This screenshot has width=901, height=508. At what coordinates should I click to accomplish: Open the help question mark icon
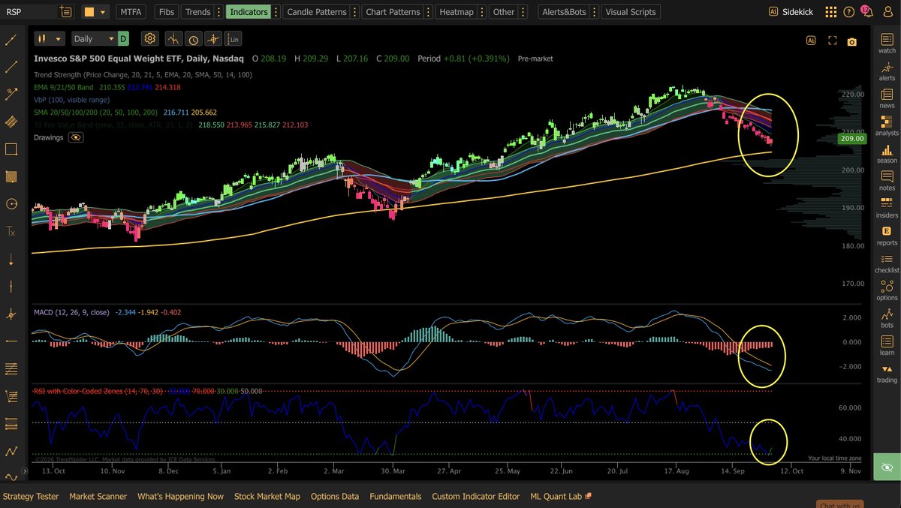coord(848,12)
